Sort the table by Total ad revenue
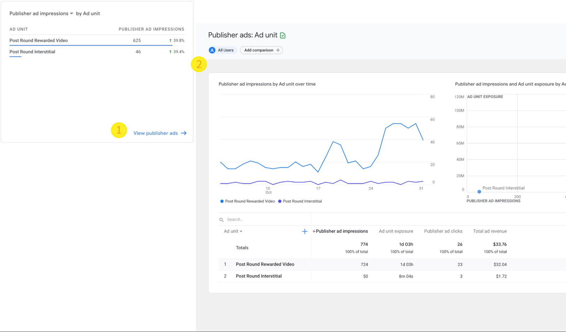The height and width of the screenshot is (332, 566). [x=489, y=231]
